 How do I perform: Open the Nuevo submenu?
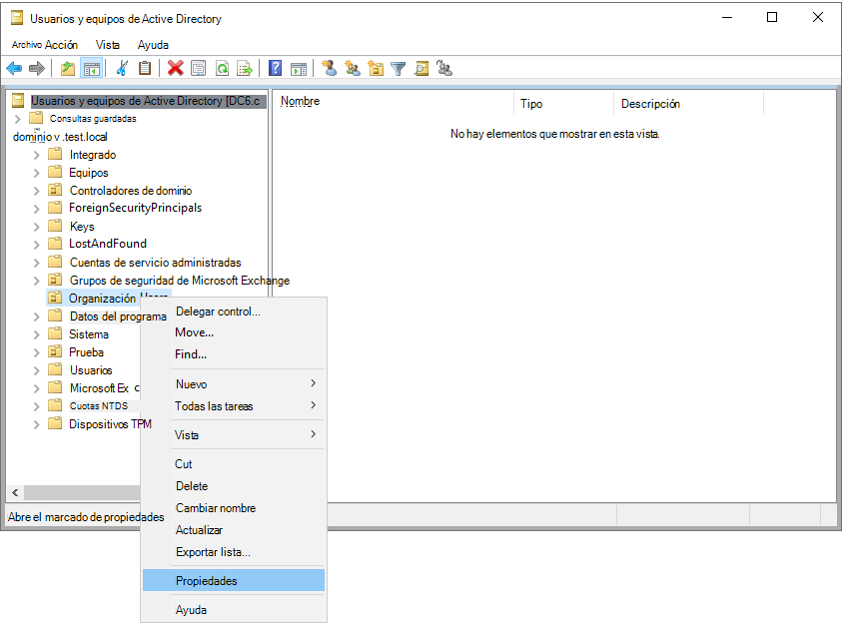(x=234, y=383)
